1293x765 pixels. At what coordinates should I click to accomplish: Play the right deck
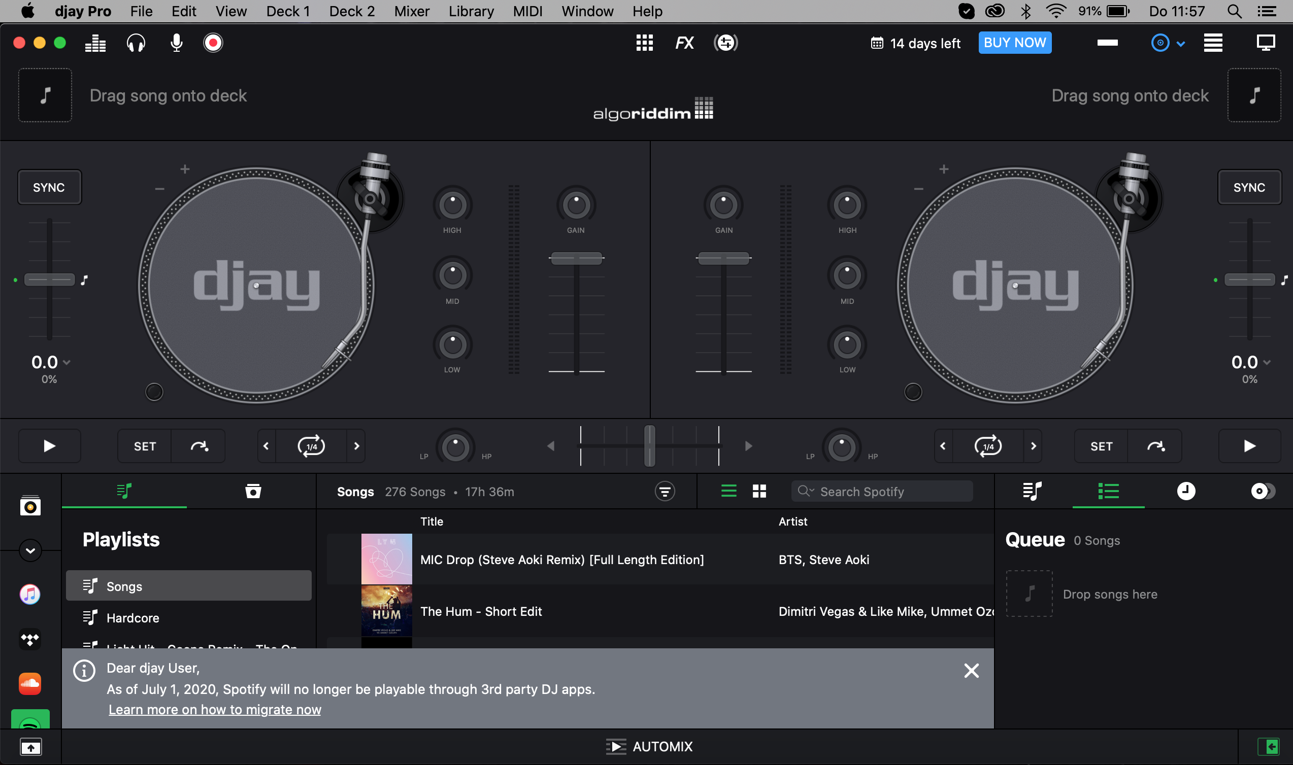point(1249,446)
